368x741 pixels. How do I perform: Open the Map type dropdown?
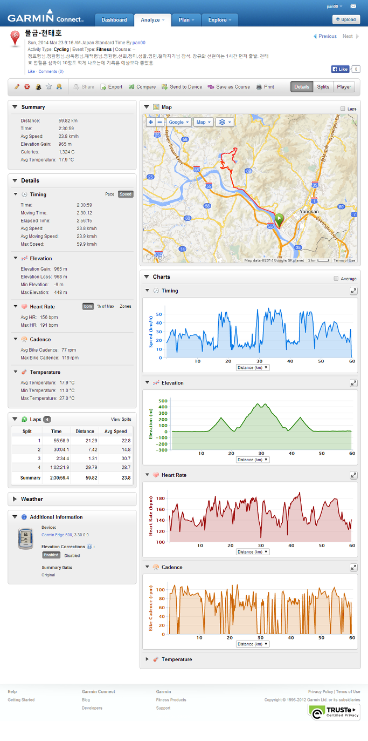(x=203, y=122)
